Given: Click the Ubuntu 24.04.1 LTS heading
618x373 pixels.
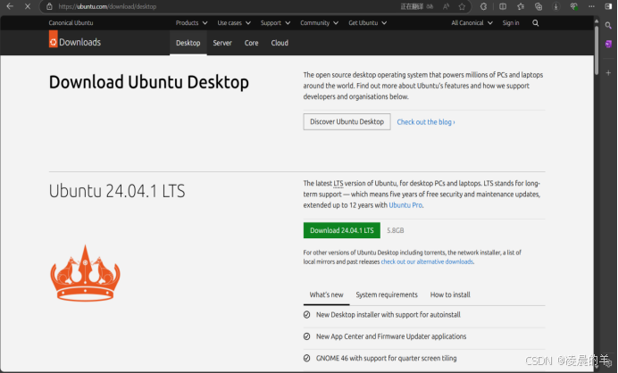Looking at the screenshot, I should [x=117, y=191].
